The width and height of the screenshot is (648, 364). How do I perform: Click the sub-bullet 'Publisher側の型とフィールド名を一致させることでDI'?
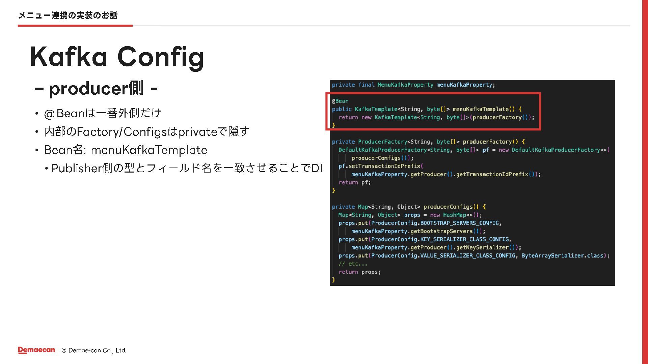pyautogui.click(x=187, y=168)
